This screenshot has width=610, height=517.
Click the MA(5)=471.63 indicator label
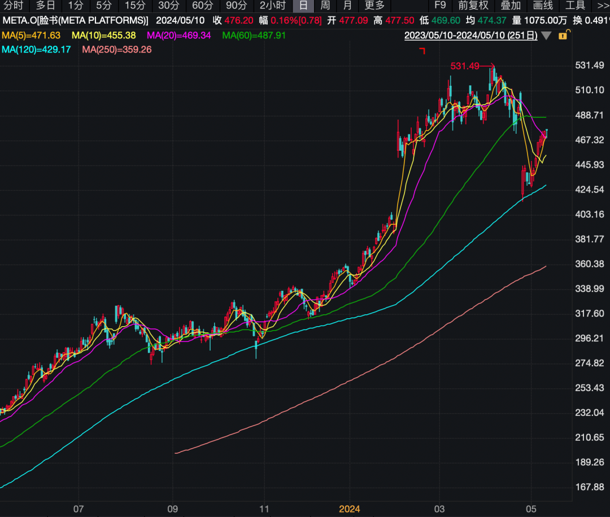pos(31,36)
